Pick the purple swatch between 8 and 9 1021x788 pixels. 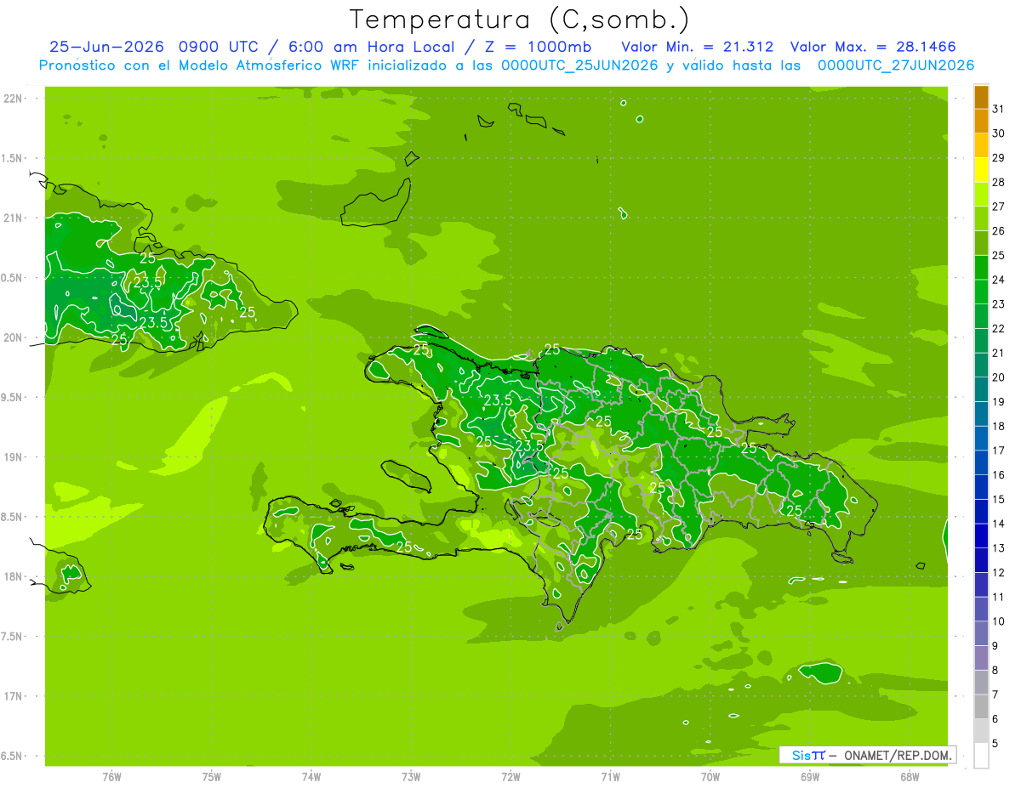point(981,658)
